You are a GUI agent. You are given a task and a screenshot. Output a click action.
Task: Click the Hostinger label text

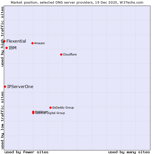42,111
